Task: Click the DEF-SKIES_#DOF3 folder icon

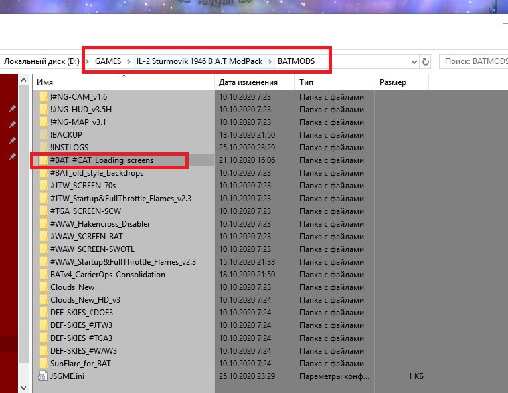Action: click(44, 312)
